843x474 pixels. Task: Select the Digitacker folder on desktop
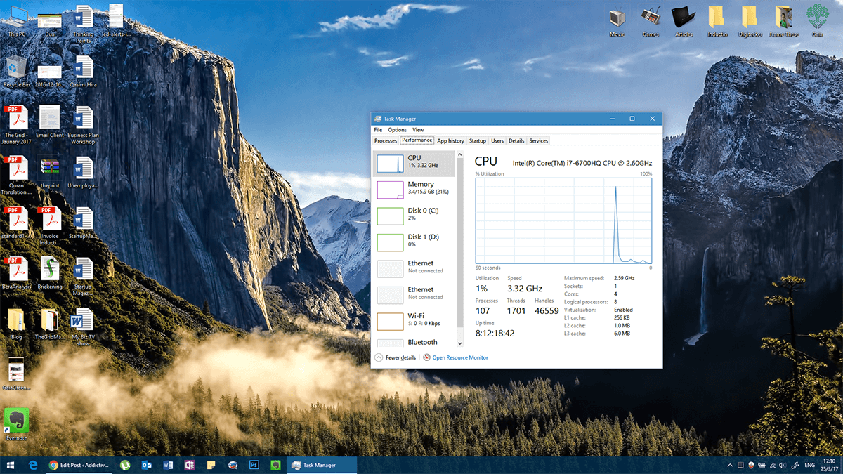pyautogui.click(x=750, y=21)
